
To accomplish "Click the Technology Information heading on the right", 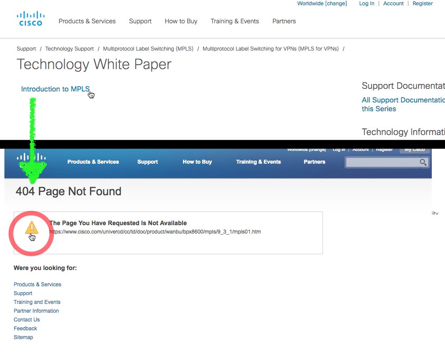I will pyautogui.click(x=403, y=132).
